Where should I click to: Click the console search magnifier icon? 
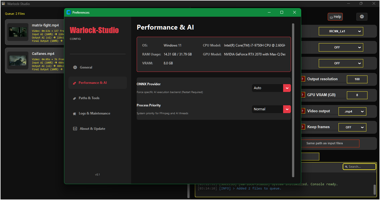point(346,167)
